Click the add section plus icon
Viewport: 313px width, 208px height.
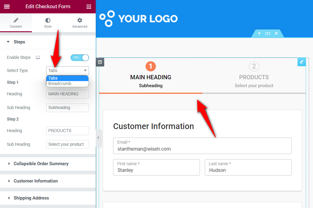coord(259,33)
